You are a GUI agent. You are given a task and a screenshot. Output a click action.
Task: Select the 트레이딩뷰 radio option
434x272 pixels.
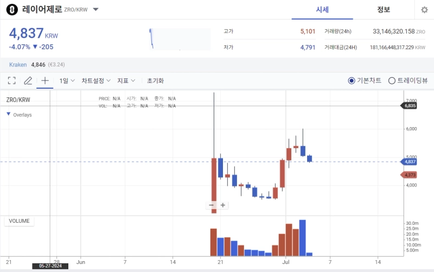pos(392,81)
